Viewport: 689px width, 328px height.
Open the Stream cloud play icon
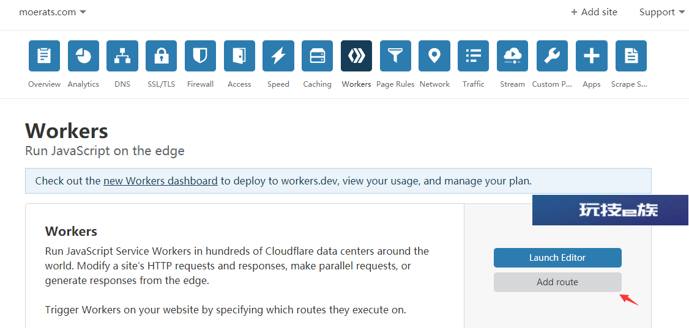pos(512,56)
